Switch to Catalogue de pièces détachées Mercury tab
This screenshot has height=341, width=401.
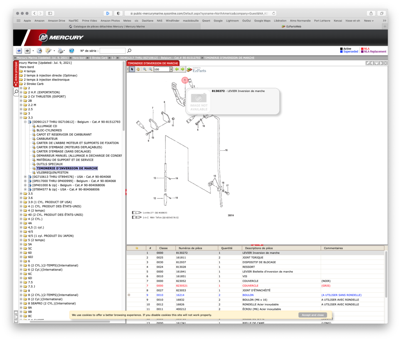pyautogui.click(x=107, y=26)
